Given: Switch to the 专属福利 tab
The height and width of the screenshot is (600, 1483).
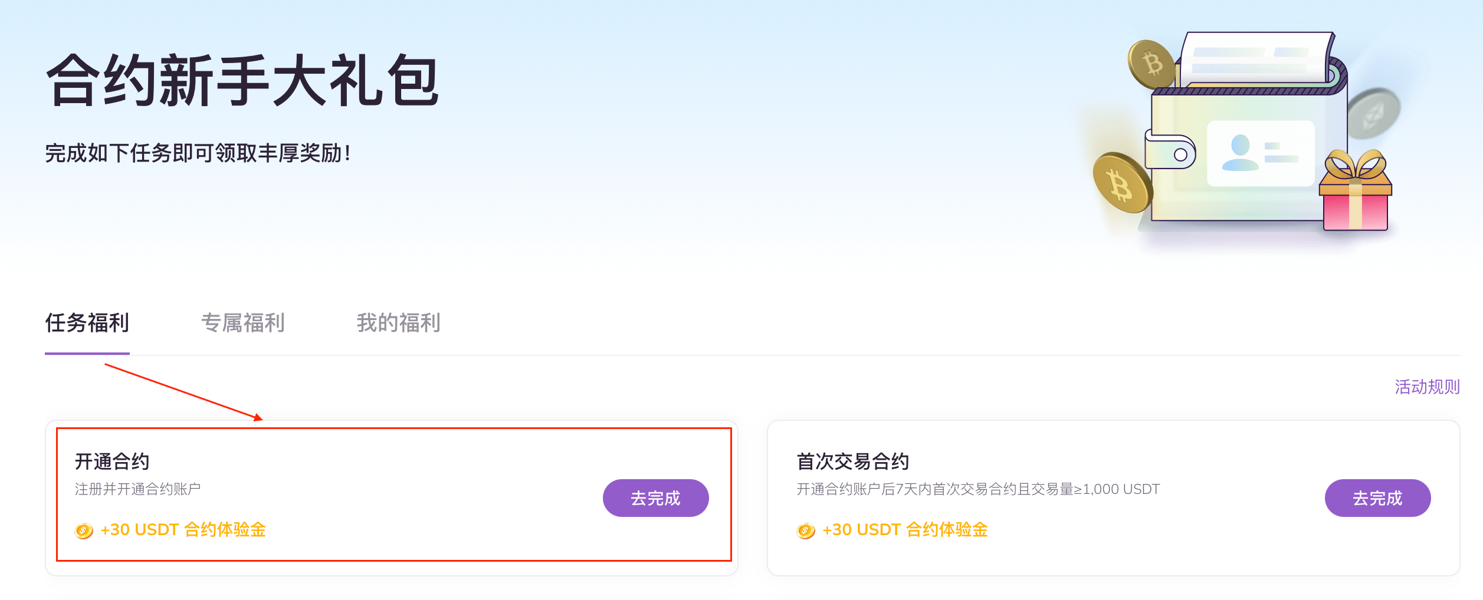Looking at the screenshot, I should [243, 323].
